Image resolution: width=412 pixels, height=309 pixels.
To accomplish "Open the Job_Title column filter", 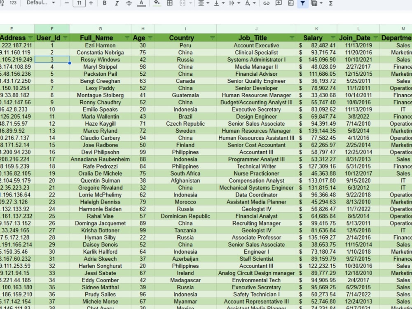I will tap(292, 38).
